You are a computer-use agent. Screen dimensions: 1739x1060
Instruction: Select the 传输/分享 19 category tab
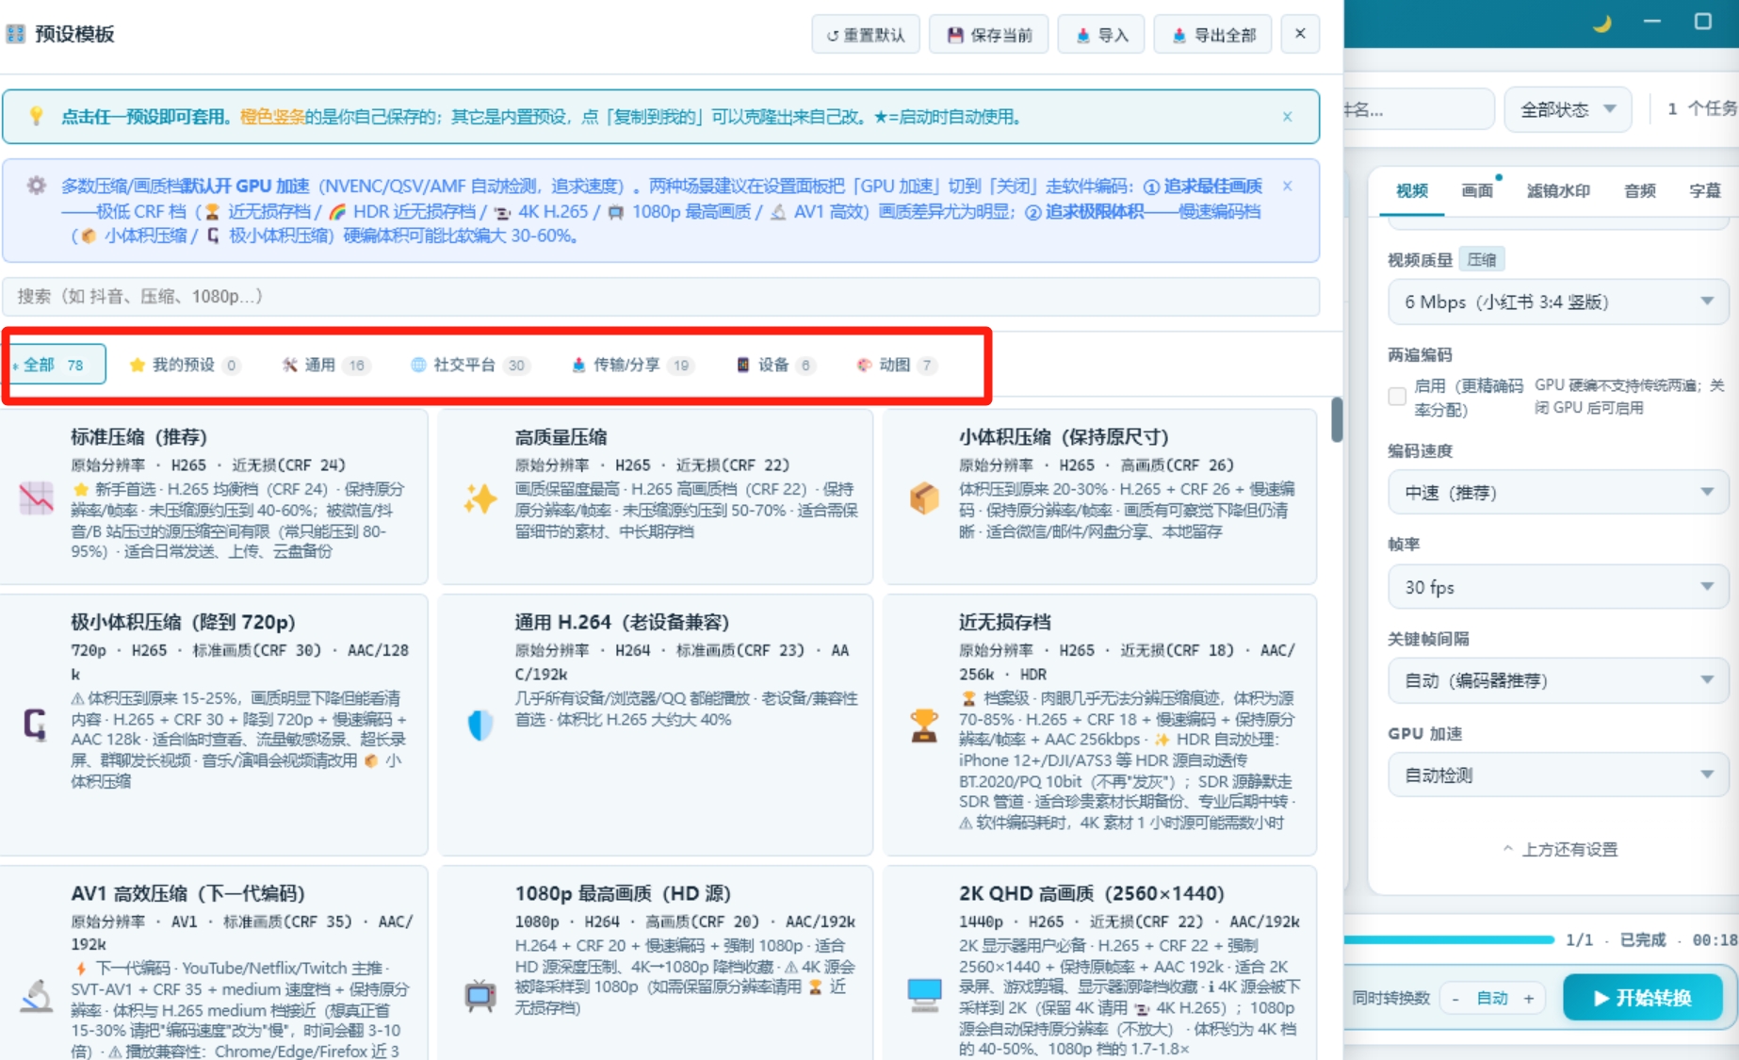point(632,365)
